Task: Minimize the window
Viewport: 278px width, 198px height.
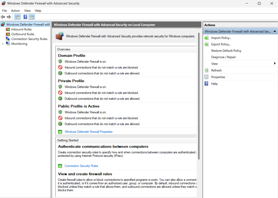Action: (x=247, y=3)
